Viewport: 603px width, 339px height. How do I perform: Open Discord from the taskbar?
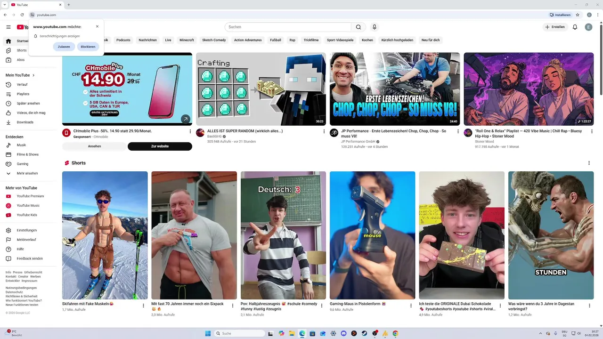tap(343, 333)
